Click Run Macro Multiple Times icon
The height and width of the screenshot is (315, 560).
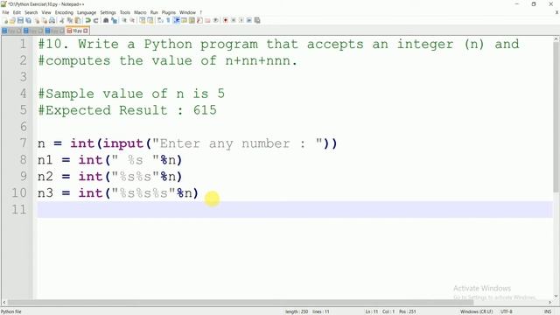pos(248,20)
